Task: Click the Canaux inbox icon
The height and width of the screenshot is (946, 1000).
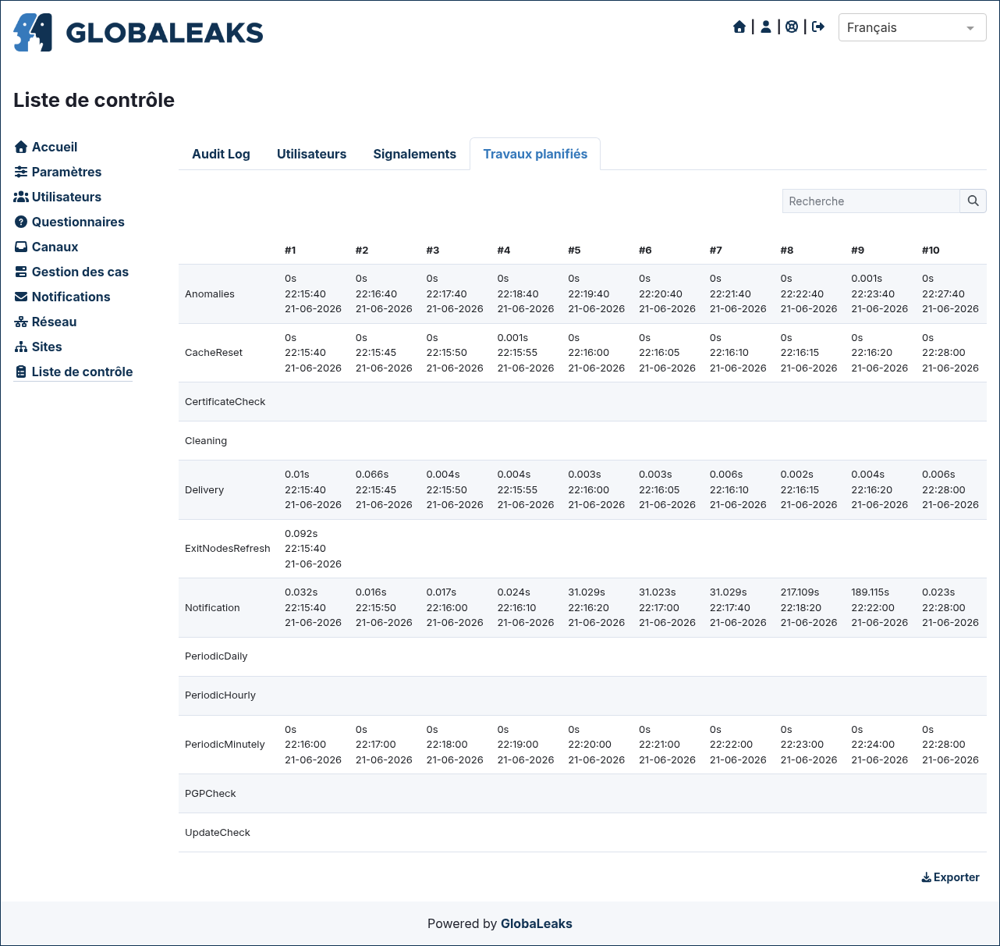Action: [x=21, y=247]
